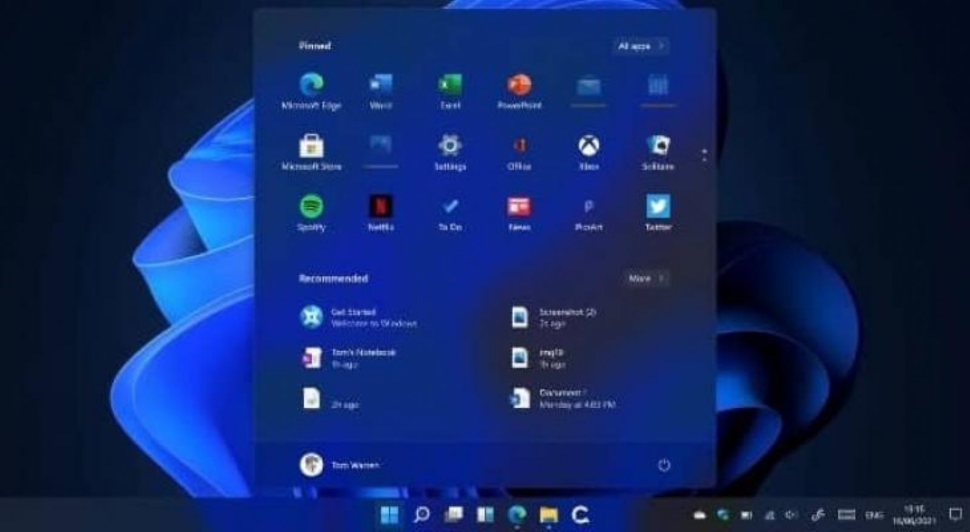Open the Microsoft Store app

coord(312,152)
